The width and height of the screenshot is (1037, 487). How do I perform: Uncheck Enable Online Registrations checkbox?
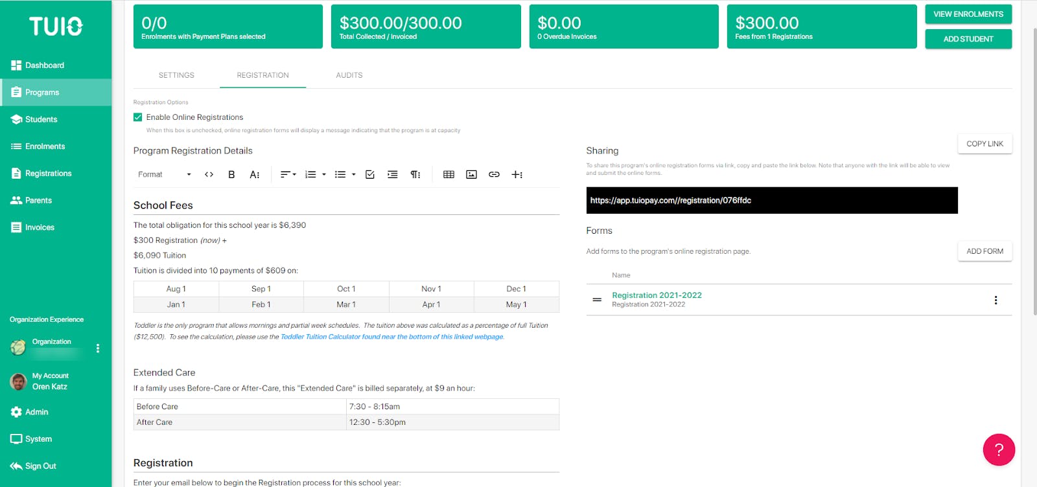(x=138, y=117)
